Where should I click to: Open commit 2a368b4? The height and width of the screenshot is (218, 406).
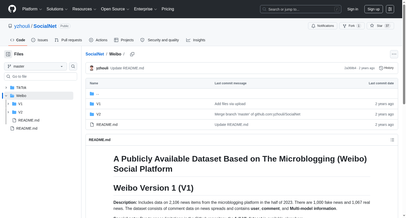(350, 68)
